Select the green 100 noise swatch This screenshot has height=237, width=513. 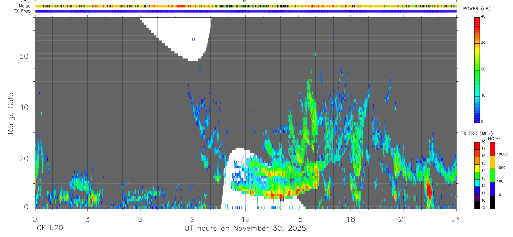pos(492,176)
